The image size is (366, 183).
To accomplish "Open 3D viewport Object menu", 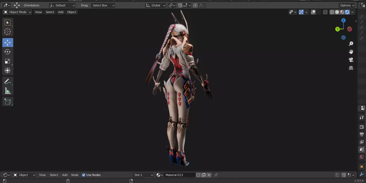I will tap(72, 12).
